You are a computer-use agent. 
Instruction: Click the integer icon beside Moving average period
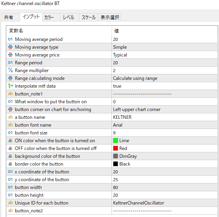tap(10, 39)
